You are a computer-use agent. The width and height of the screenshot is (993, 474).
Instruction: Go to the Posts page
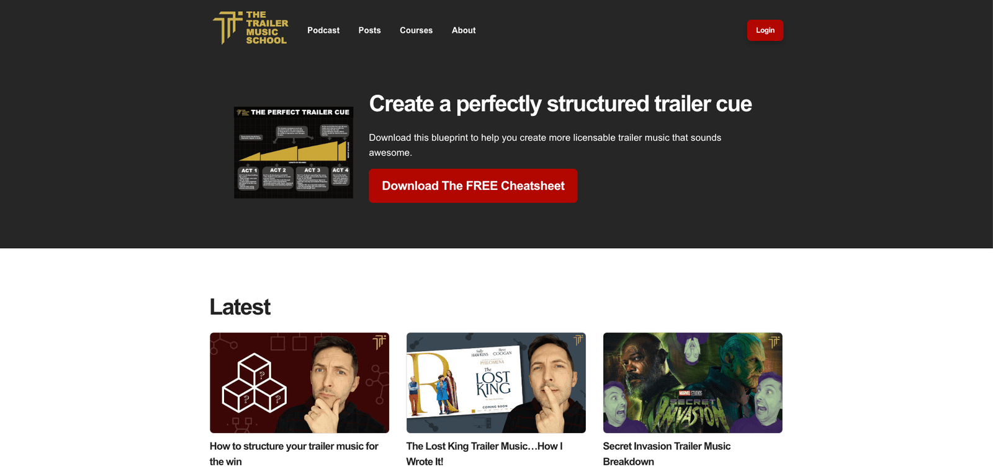[x=369, y=30]
